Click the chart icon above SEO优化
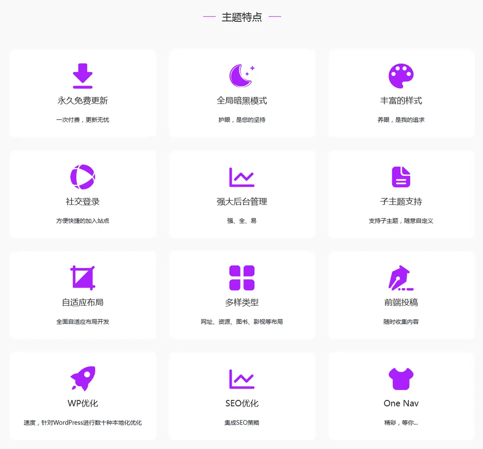This screenshot has width=483, height=449. click(x=241, y=379)
